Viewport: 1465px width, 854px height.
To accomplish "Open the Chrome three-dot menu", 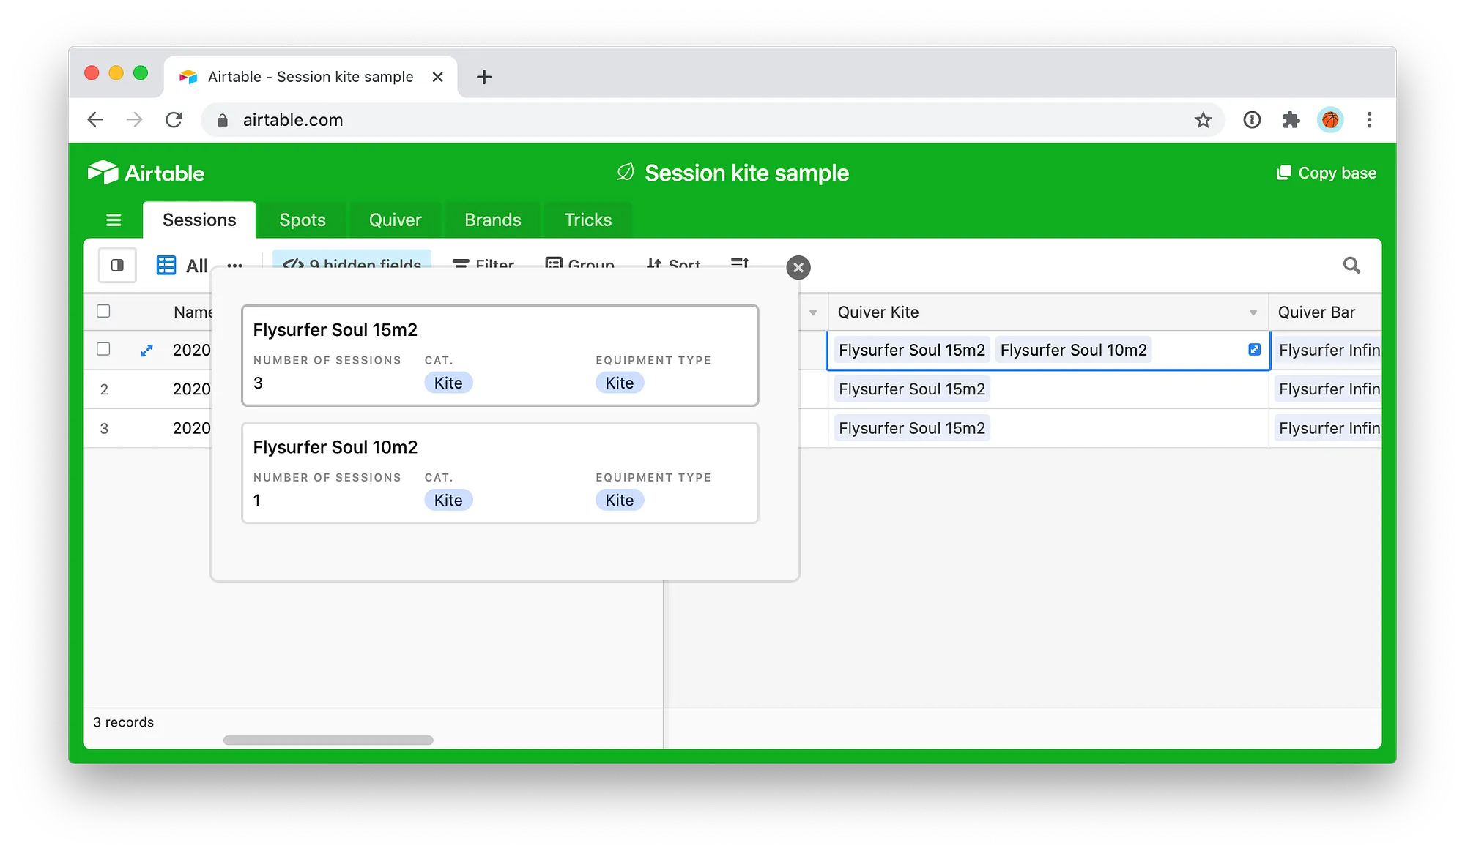I will [x=1369, y=120].
